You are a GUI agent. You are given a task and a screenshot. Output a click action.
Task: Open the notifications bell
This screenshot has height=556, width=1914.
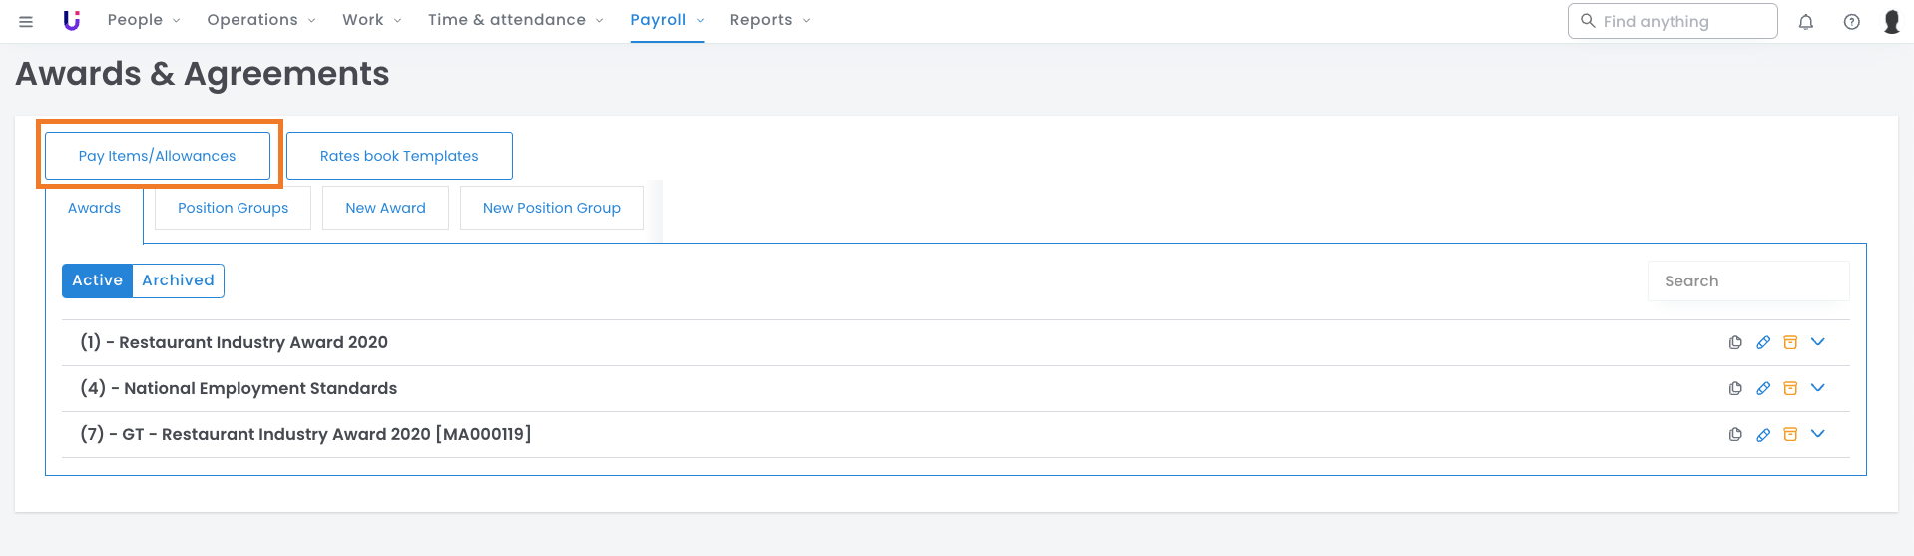(x=1805, y=22)
